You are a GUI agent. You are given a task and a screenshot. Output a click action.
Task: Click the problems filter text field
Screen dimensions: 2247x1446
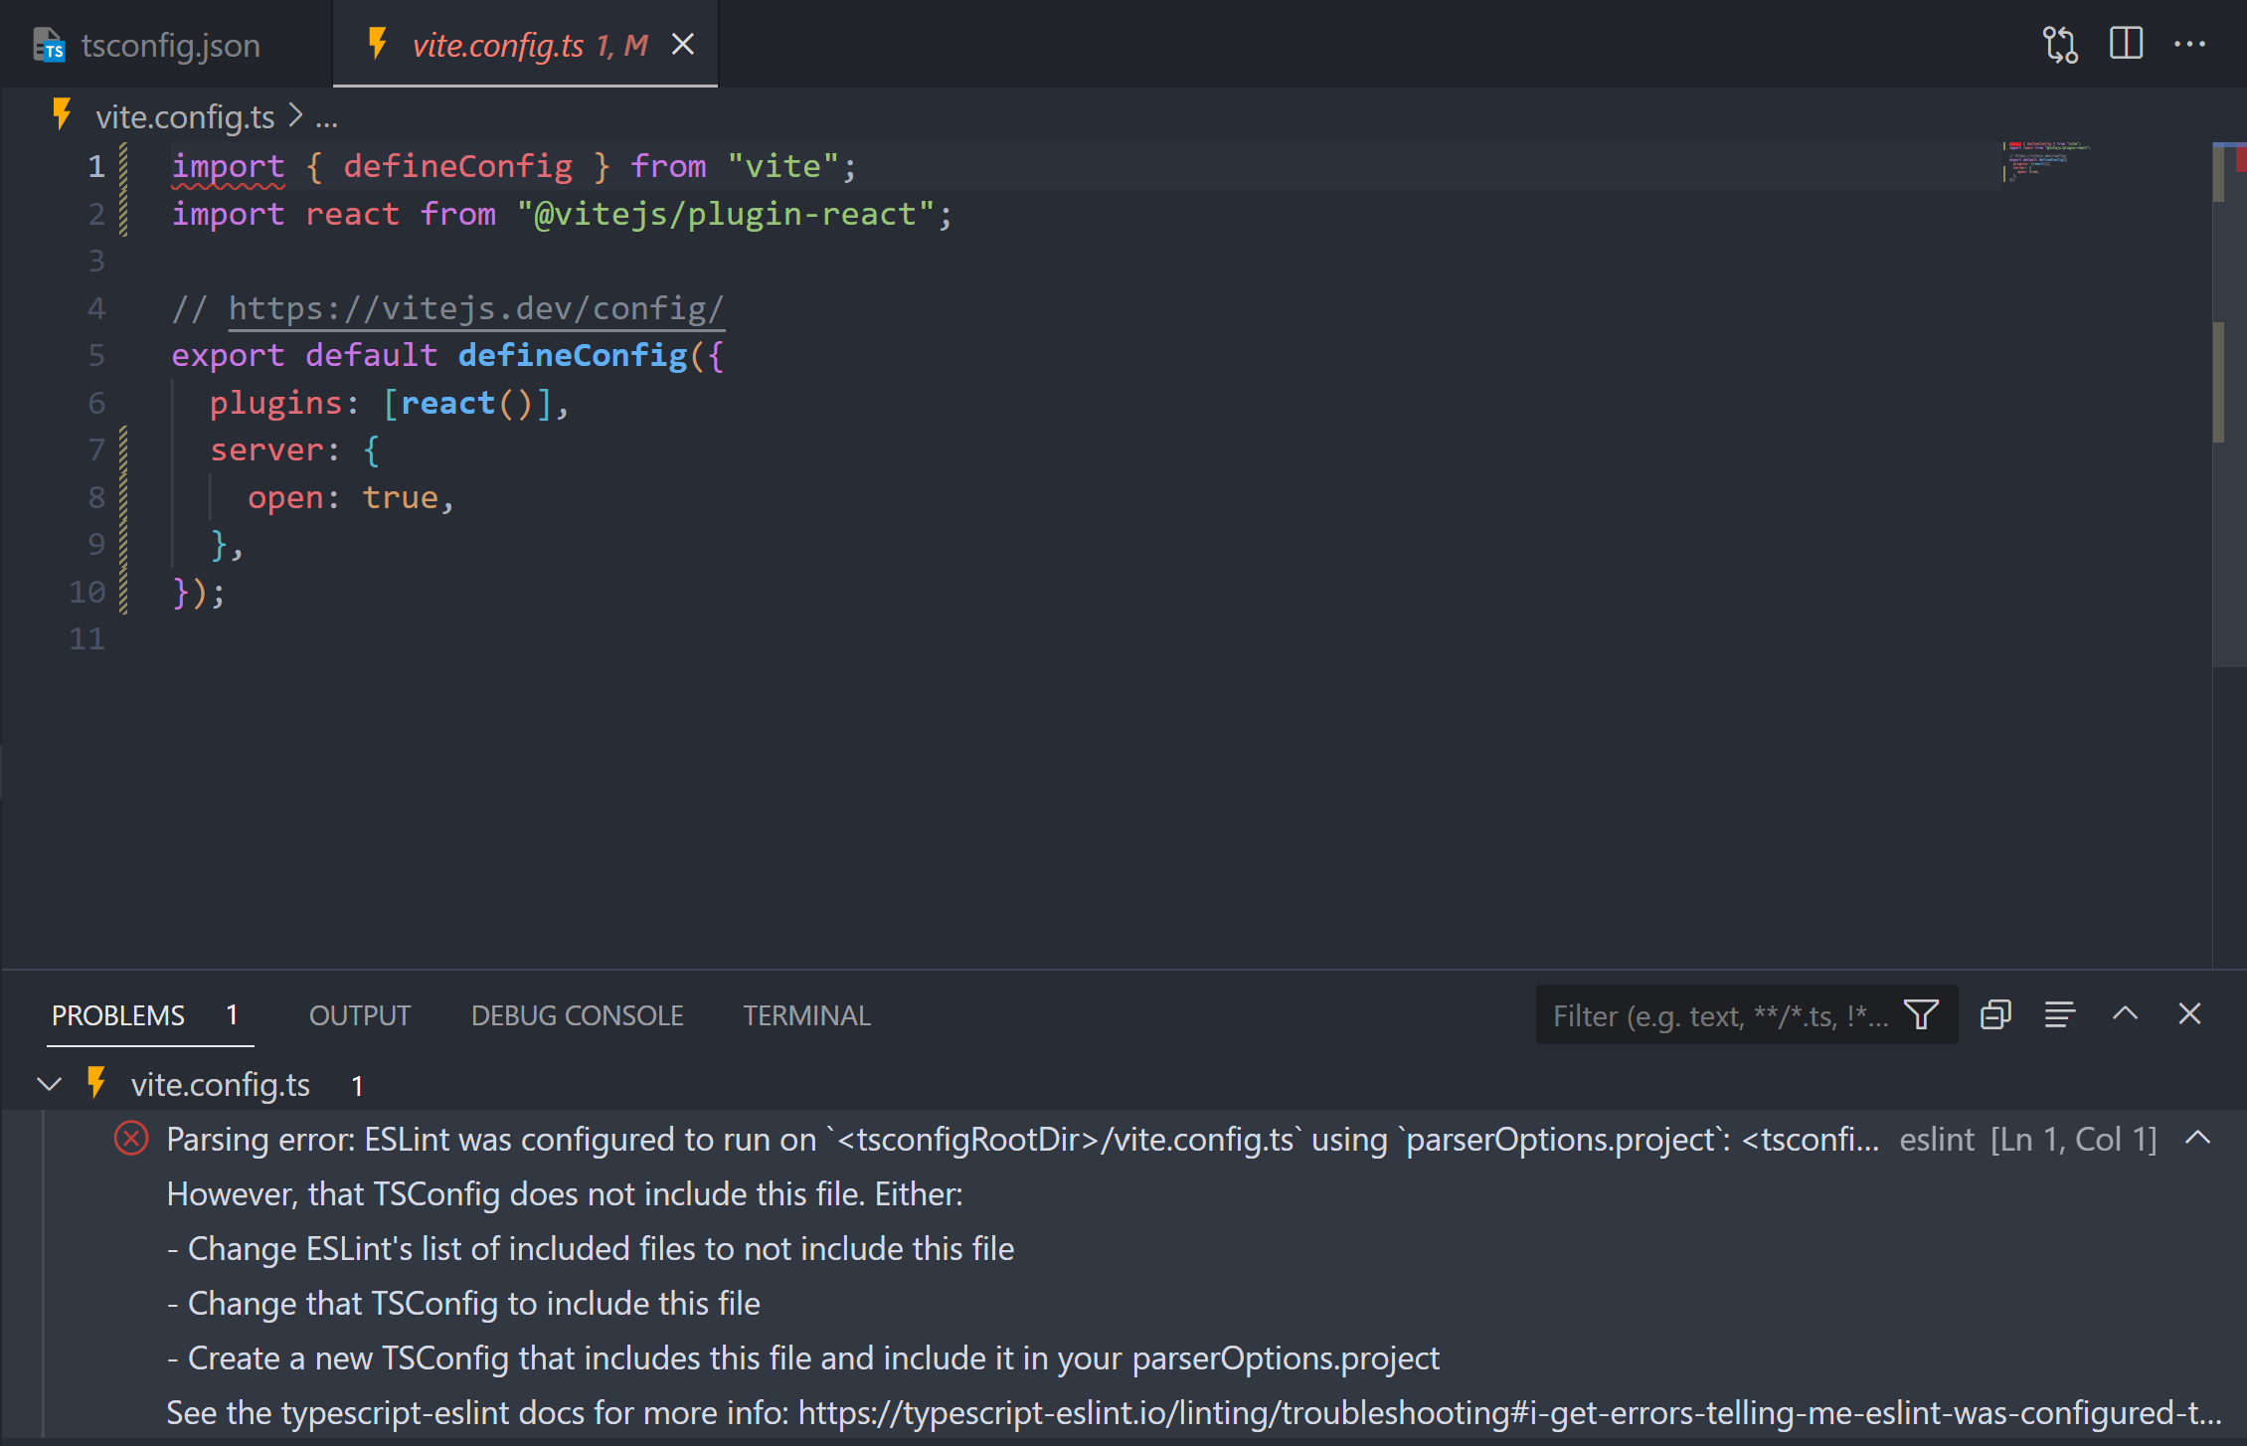click(1720, 1015)
